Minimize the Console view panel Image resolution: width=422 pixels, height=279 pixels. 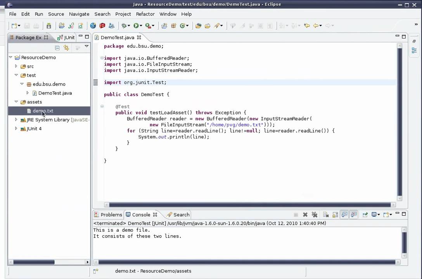pos(397,214)
